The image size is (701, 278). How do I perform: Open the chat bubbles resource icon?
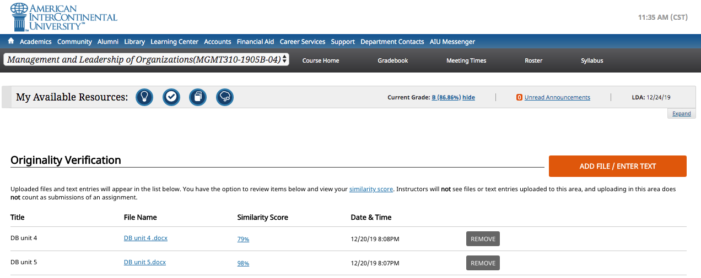point(225,97)
